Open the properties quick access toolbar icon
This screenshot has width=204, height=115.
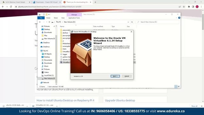coord(44,14)
